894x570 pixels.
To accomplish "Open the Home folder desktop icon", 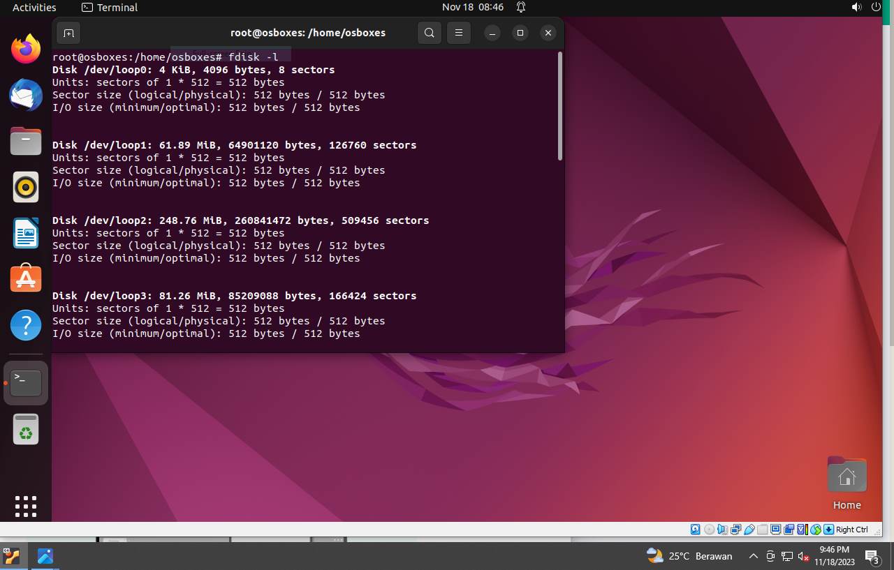I will pos(847,483).
